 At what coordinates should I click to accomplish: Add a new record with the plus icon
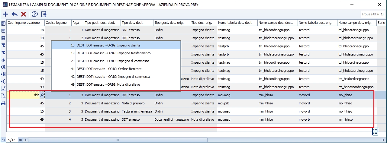(x=5, y=14)
